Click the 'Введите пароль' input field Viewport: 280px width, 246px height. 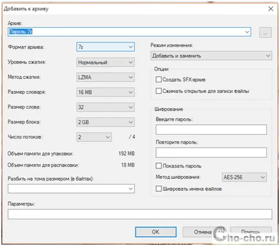[x=211, y=130]
